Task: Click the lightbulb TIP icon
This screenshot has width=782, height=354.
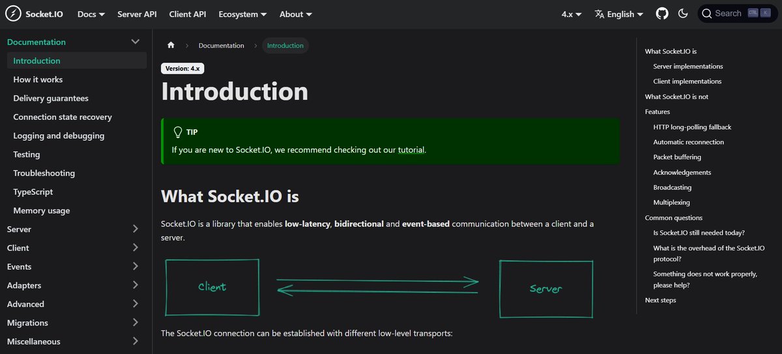Action: point(177,132)
